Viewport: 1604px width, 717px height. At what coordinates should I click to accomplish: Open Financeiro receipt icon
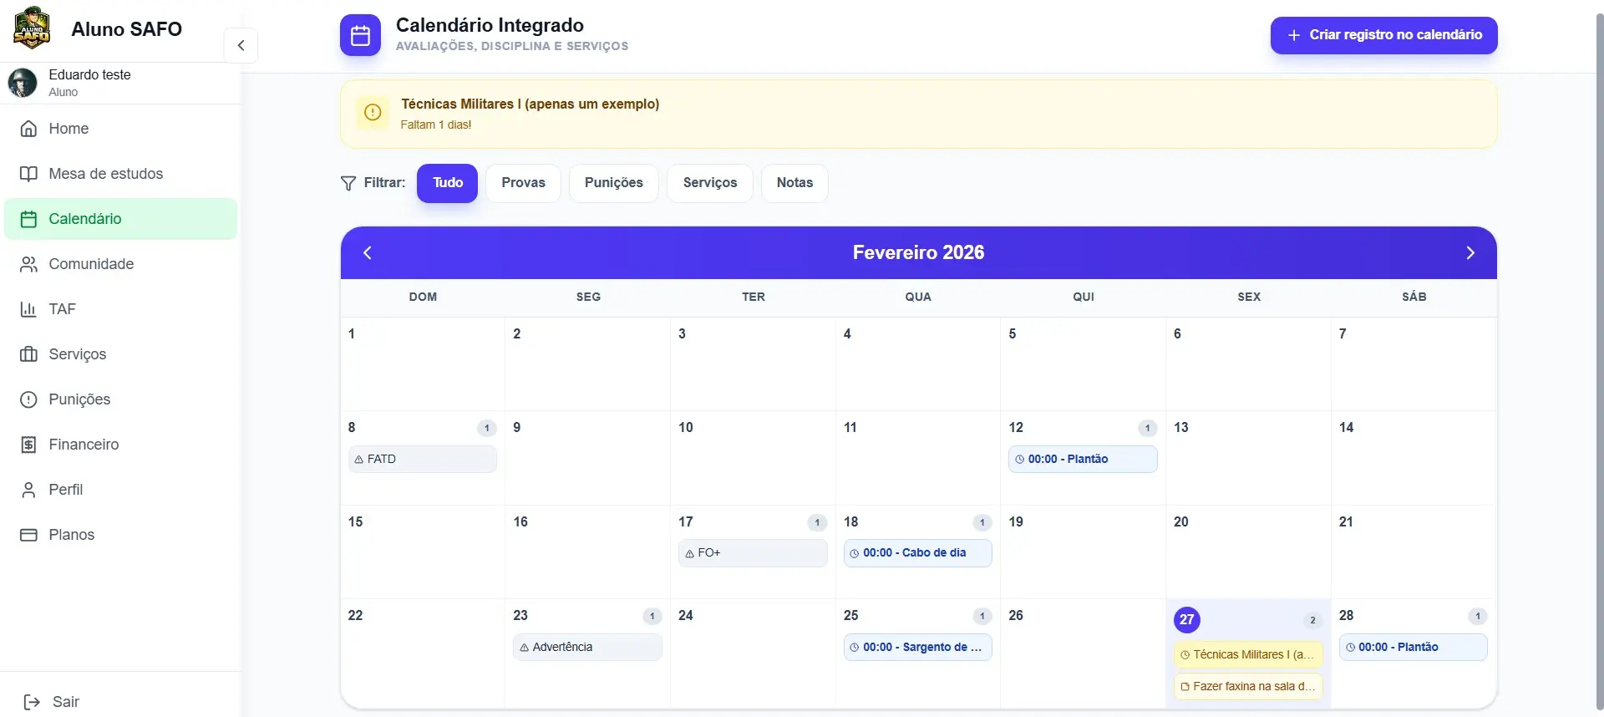(x=28, y=445)
